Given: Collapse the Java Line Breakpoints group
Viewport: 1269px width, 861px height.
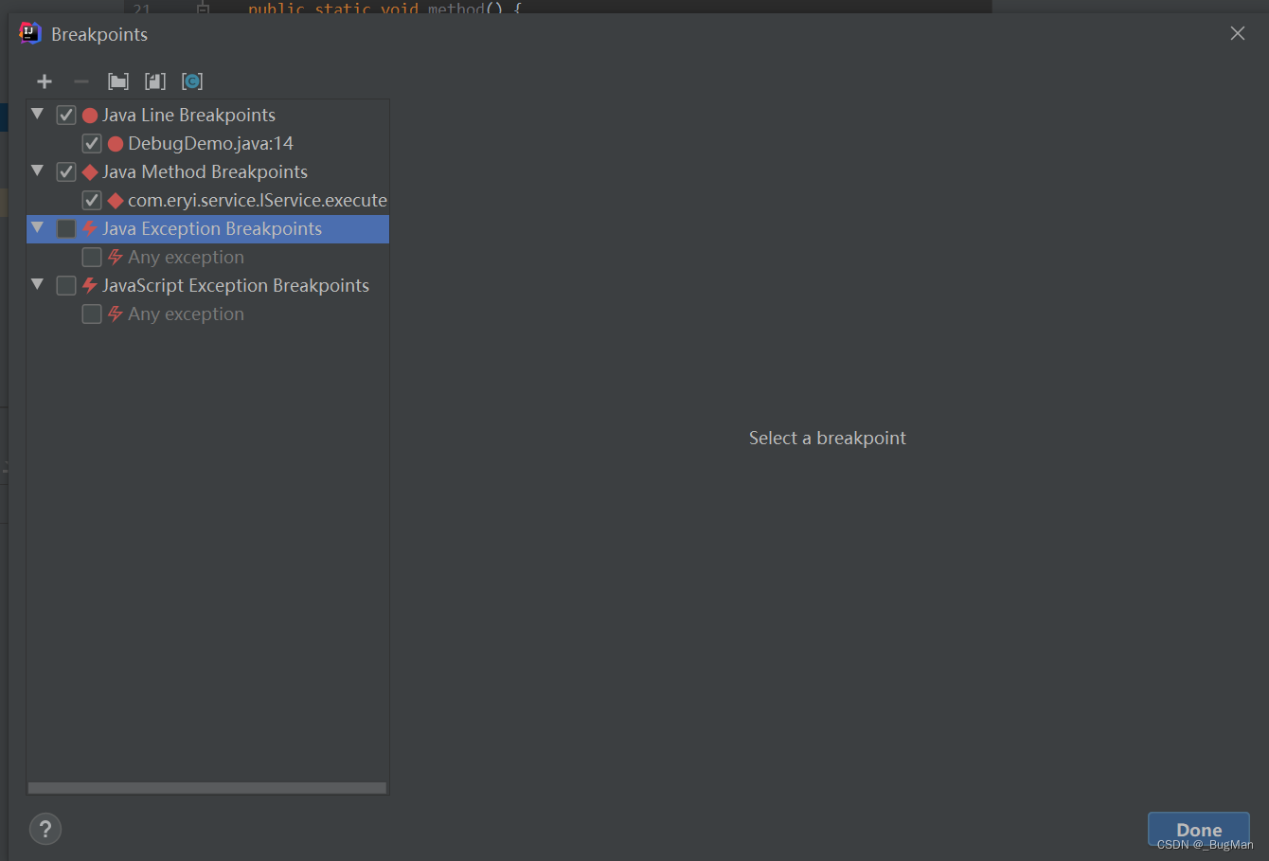Looking at the screenshot, I should (x=37, y=115).
